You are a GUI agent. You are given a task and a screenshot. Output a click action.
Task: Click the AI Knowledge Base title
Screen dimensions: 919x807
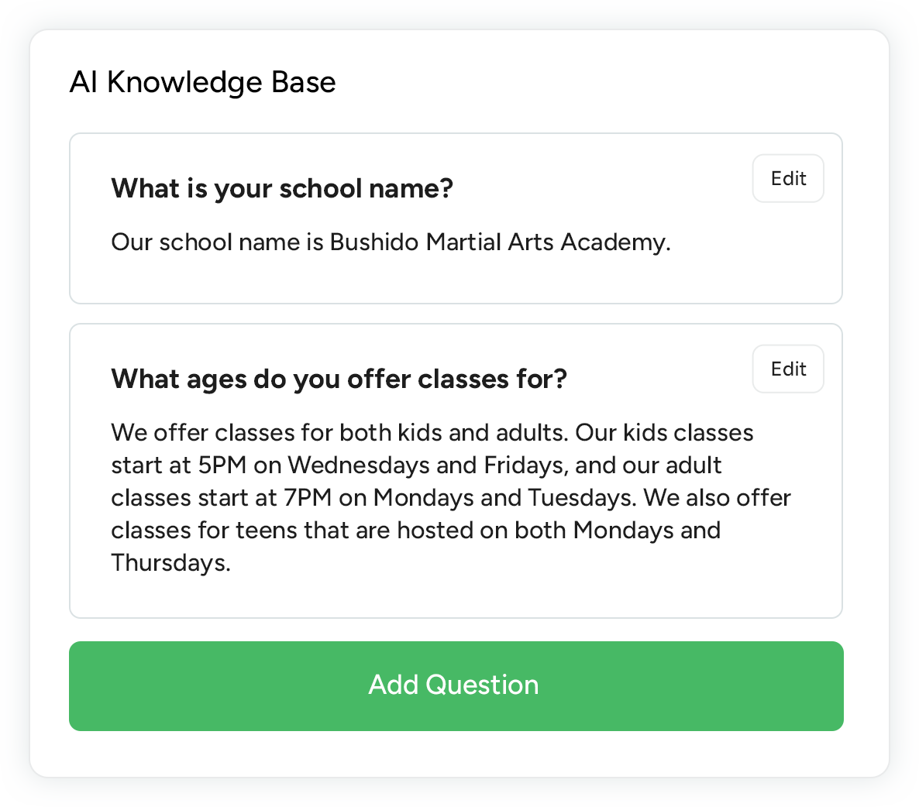[202, 82]
